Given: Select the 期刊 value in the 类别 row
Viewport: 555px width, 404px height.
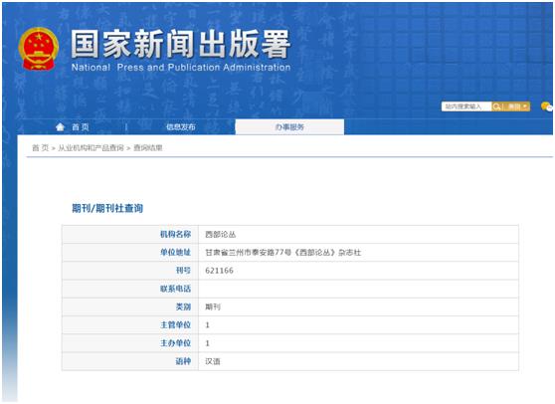Looking at the screenshot, I should (x=213, y=307).
